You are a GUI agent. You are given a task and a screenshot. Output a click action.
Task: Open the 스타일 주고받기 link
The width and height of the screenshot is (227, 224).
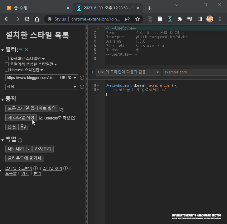[x=19, y=168]
